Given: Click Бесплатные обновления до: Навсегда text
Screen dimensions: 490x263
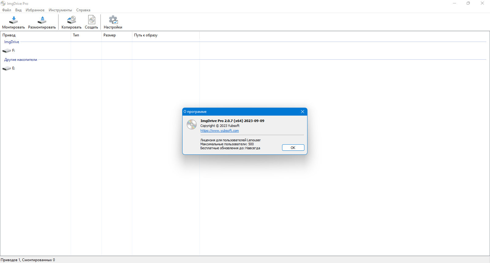Looking at the screenshot, I should (x=230, y=148).
